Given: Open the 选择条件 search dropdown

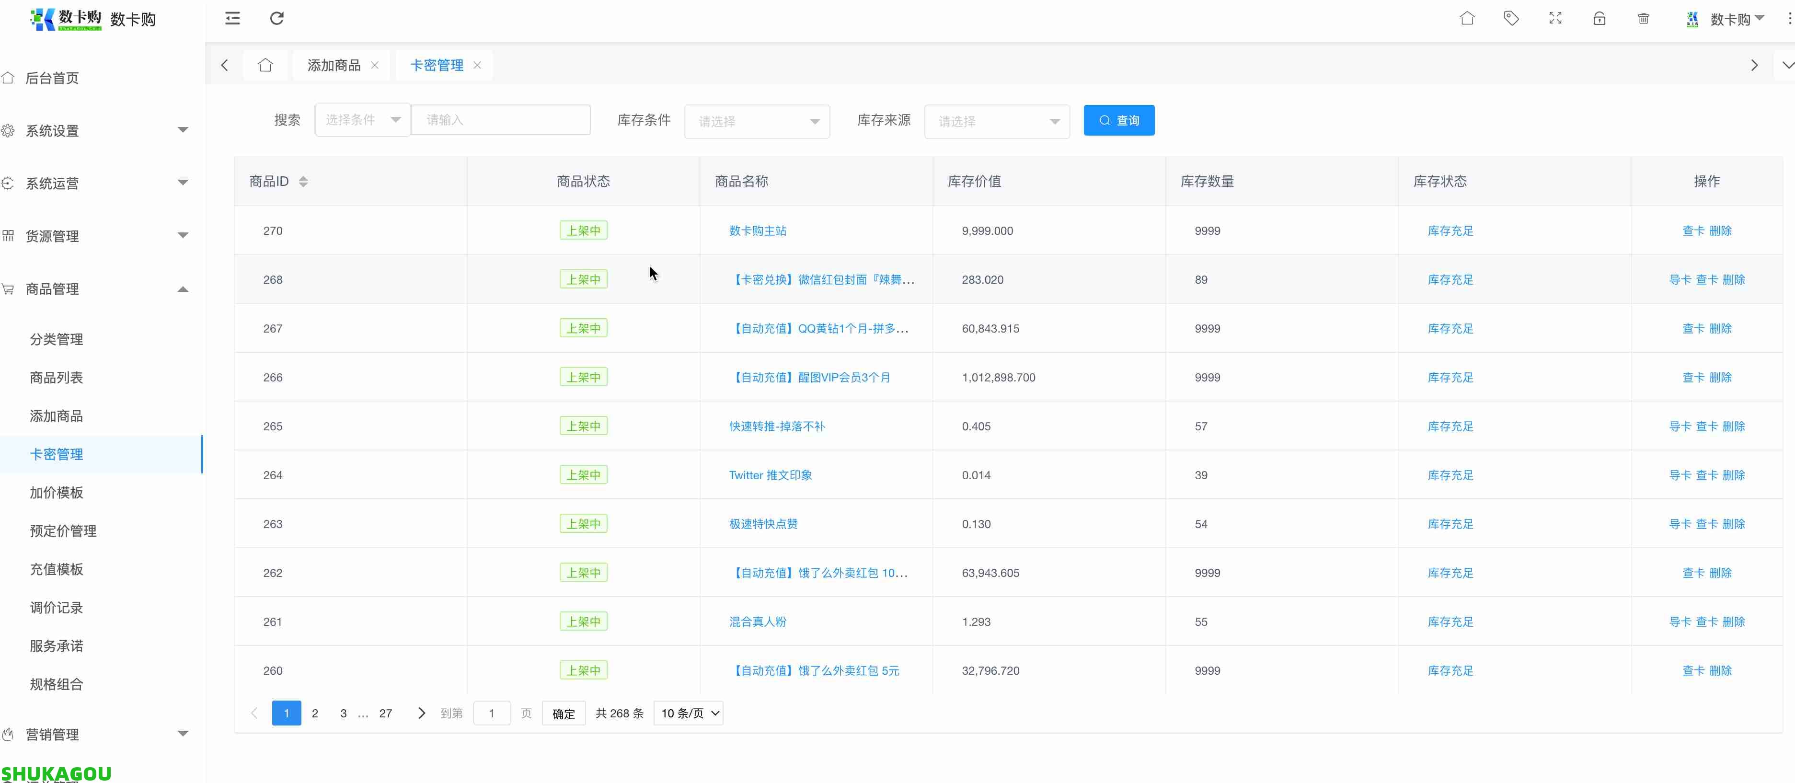Looking at the screenshot, I should [362, 120].
